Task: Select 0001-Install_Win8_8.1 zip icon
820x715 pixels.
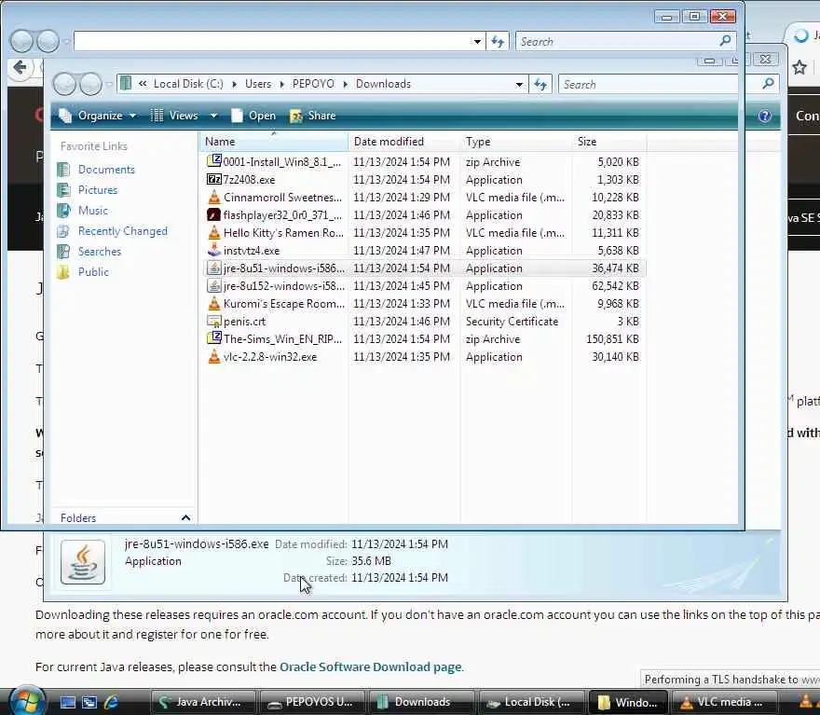Action: point(214,161)
